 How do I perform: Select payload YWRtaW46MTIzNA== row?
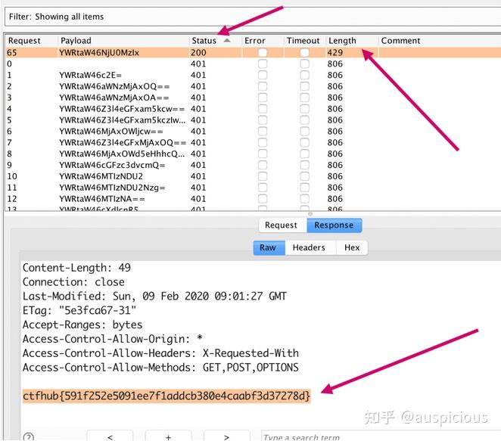(x=102, y=199)
